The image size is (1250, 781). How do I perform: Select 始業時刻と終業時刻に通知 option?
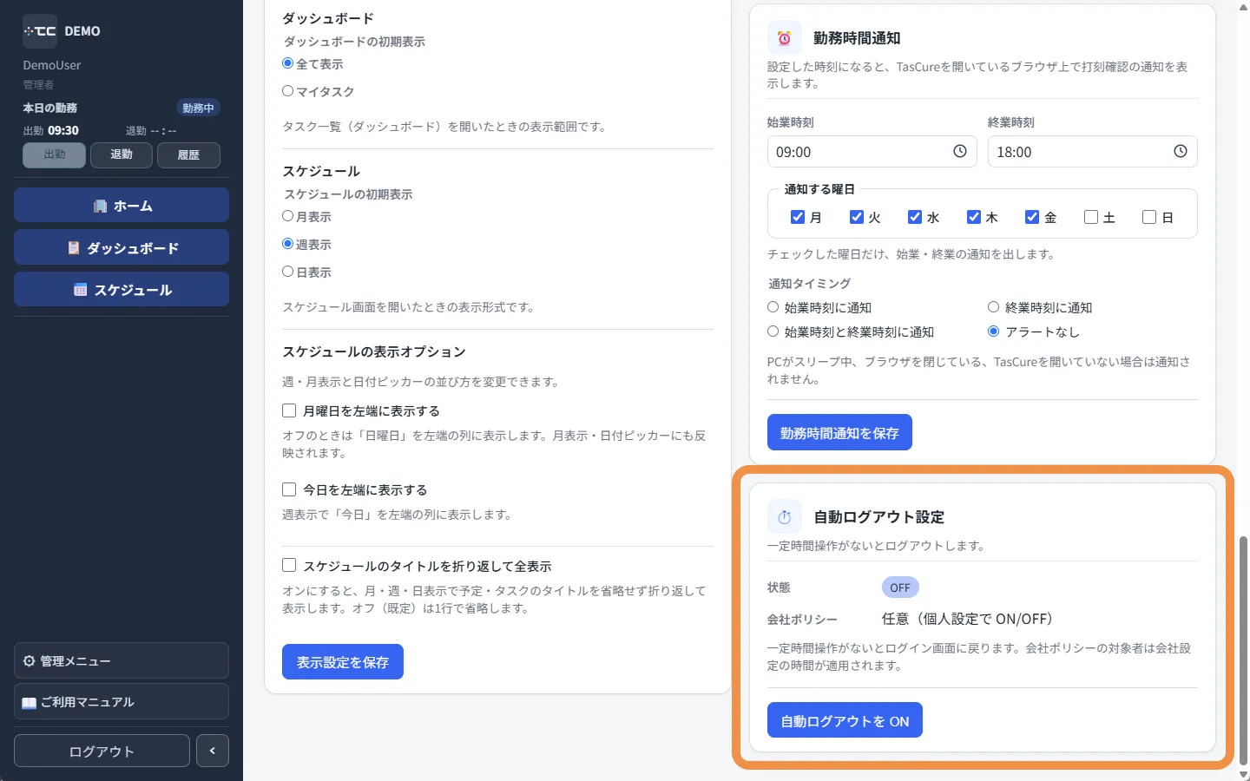click(773, 331)
